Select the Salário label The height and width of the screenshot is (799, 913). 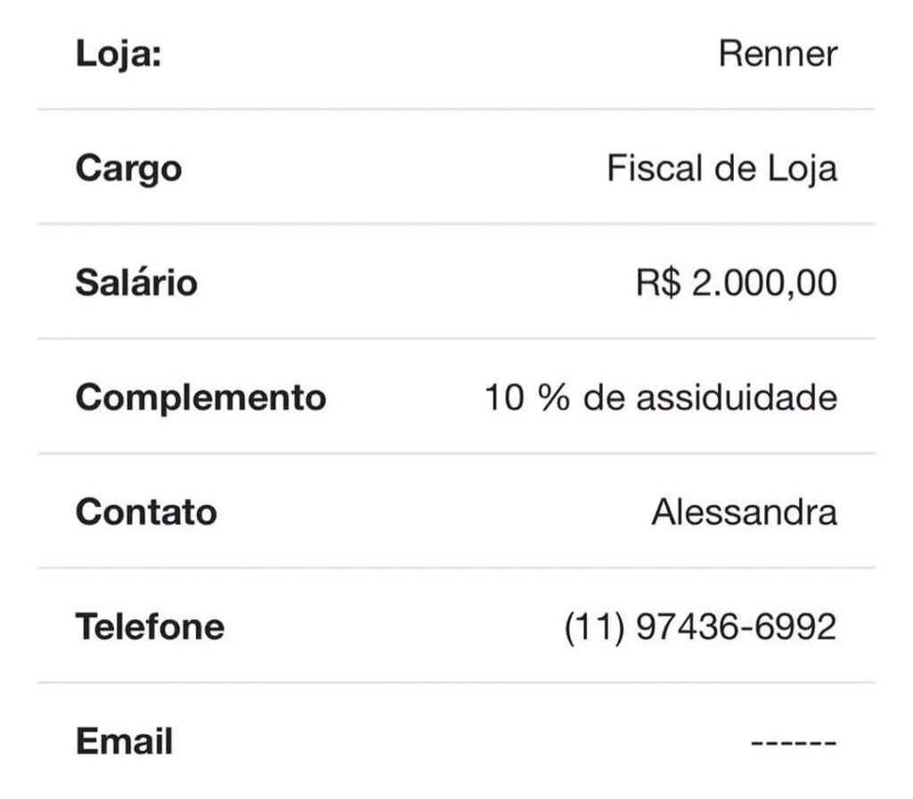tap(136, 282)
